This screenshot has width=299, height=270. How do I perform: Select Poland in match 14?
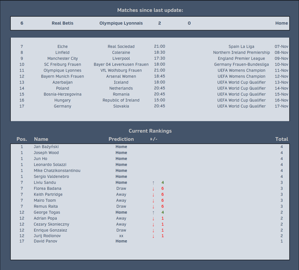point(62,88)
